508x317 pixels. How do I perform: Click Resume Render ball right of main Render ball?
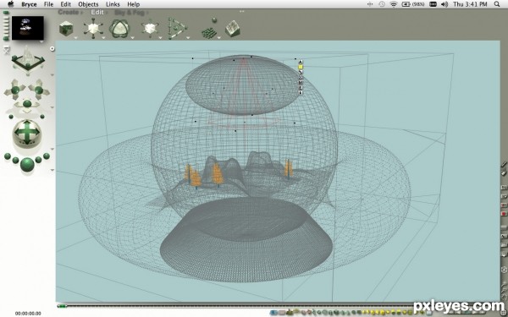point(39,160)
